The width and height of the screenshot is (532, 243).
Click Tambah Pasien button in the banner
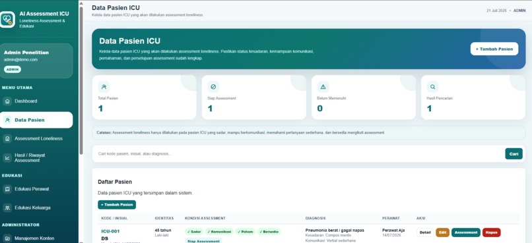coord(494,49)
